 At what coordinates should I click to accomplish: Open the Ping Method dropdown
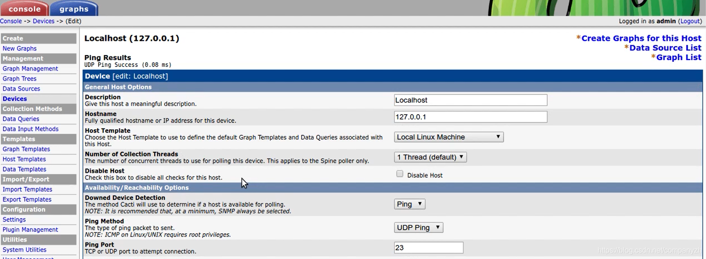[418, 227]
